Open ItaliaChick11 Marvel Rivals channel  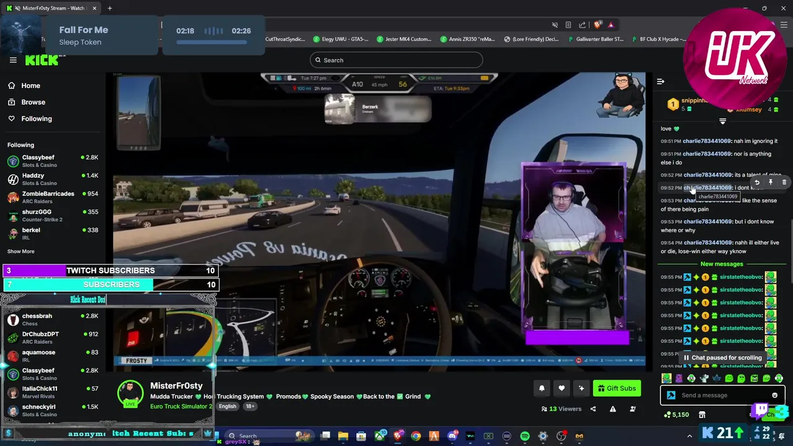pos(53,392)
